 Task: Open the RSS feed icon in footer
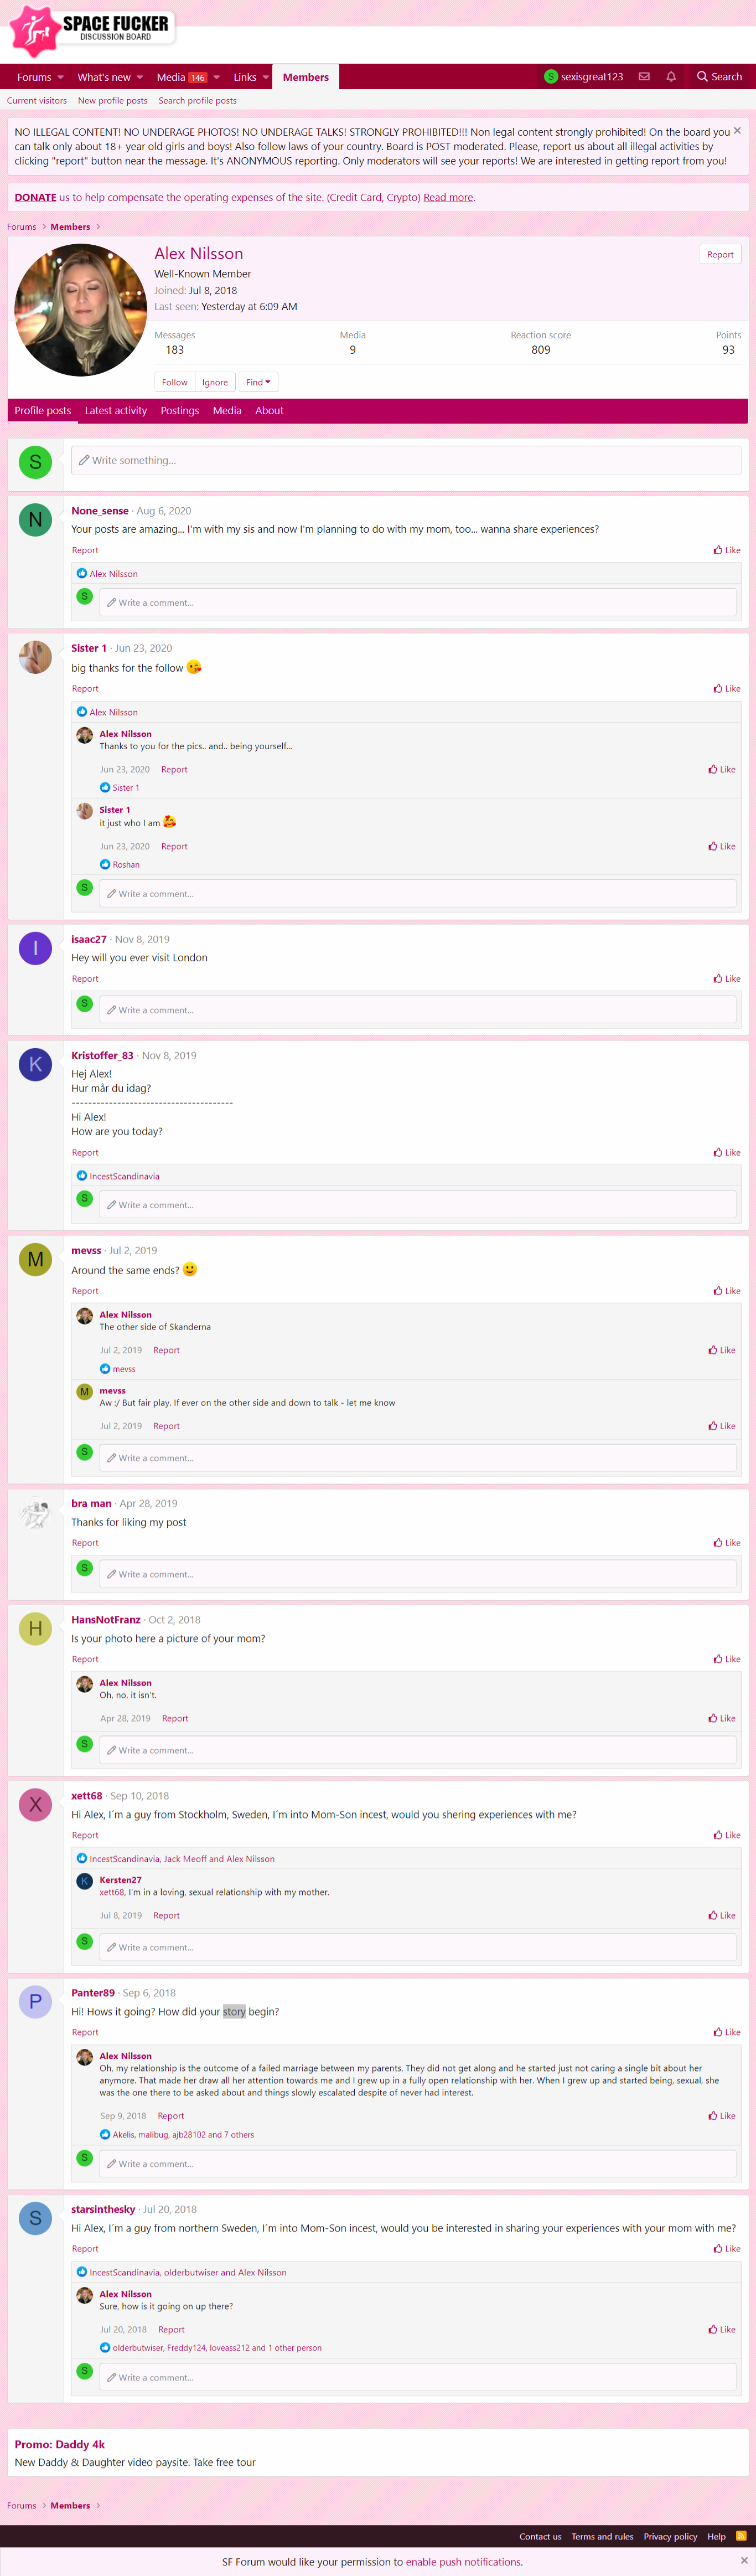741,2535
